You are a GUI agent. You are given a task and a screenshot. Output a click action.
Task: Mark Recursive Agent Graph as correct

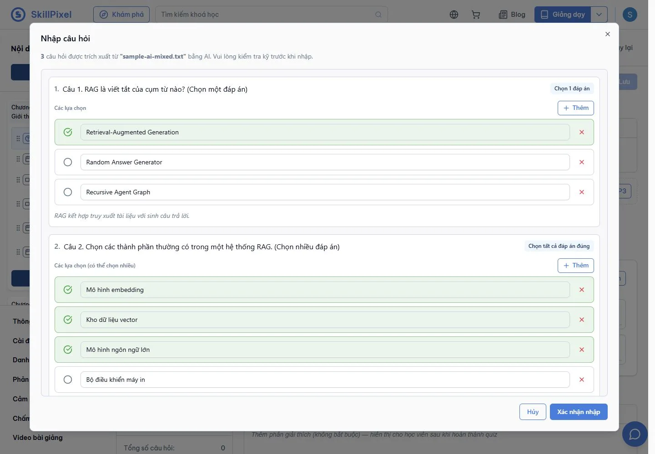click(68, 192)
